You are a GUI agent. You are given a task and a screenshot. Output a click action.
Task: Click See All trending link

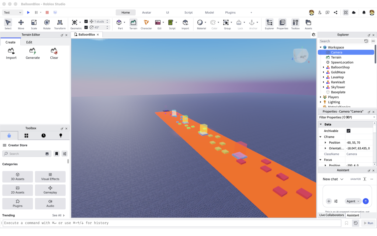[58, 216]
